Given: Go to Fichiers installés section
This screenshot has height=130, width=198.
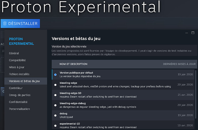Looking at the screenshot, I should coord(19,74).
